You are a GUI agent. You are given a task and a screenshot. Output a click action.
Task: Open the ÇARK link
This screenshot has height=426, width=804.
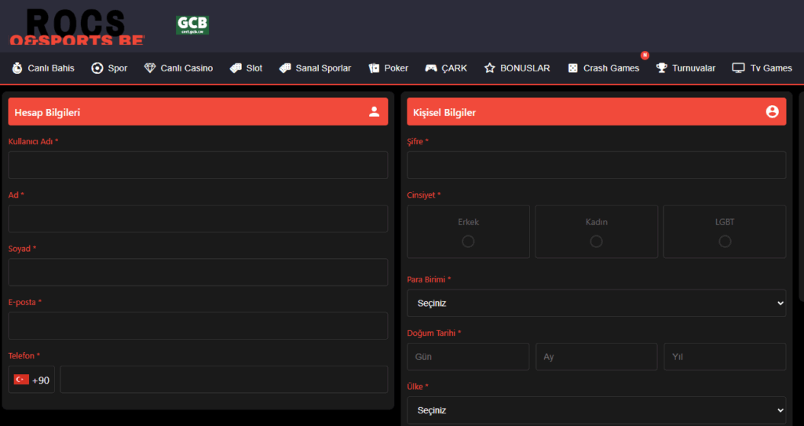click(446, 67)
